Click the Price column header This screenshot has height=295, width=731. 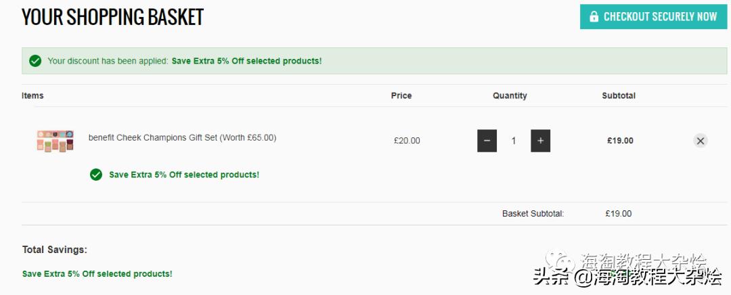(x=401, y=95)
